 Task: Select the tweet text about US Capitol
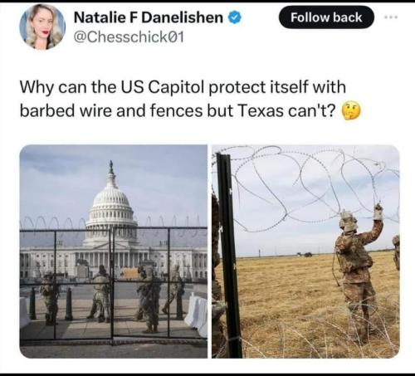190,99
